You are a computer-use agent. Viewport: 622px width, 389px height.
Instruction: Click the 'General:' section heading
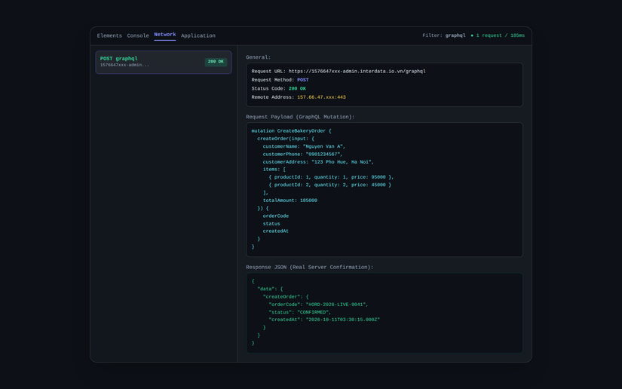click(259, 57)
